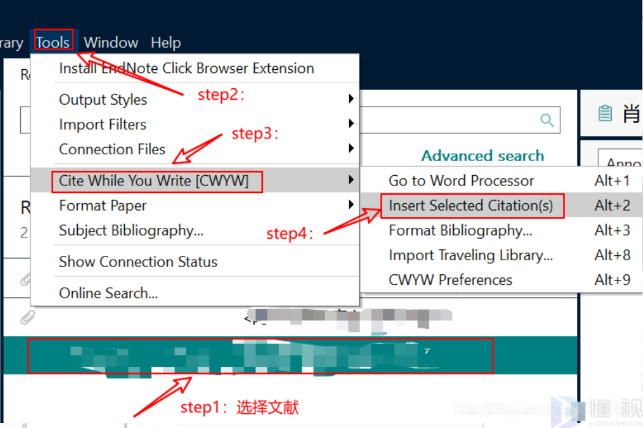Open CWYW Preferences
The height and width of the screenshot is (428, 643).
450,280
